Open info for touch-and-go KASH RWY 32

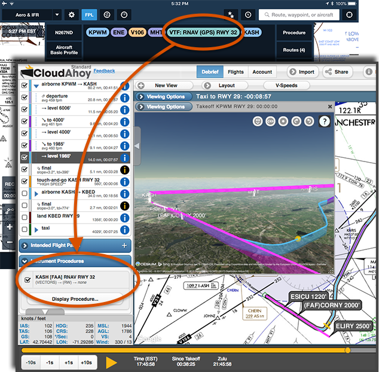click(x=125, y=182)
